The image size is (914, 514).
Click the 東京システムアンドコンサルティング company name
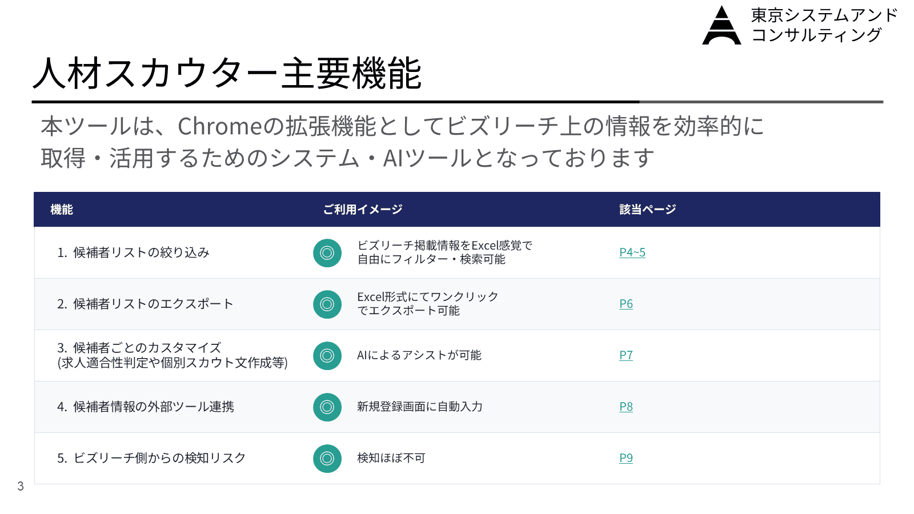coord(824,25)
